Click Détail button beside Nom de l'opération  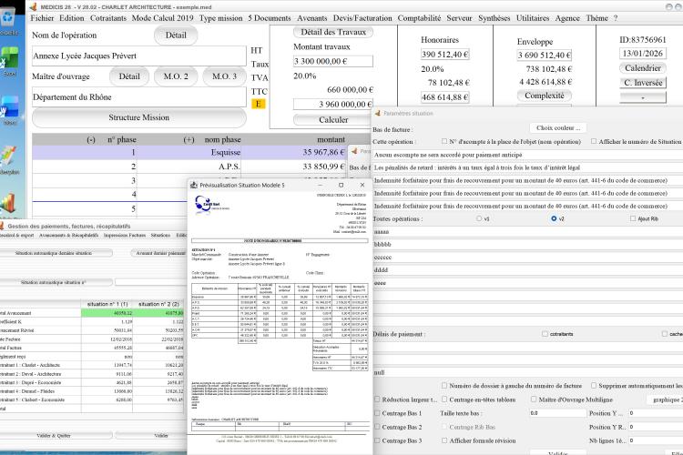pyautogui.click(x=176, y=35)
